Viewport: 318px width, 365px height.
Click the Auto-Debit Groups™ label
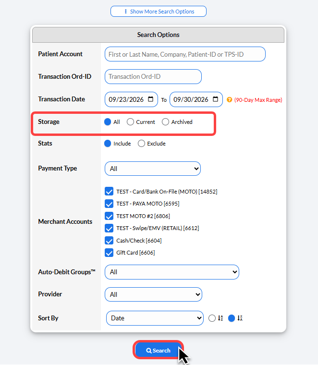[x=67, y=272]
